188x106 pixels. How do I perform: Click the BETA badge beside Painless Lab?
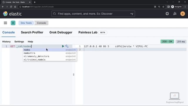(x=103, y=32)
